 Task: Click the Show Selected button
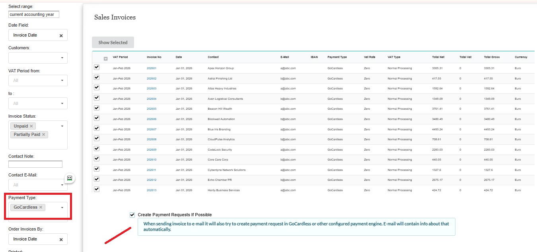pos(113,43)
